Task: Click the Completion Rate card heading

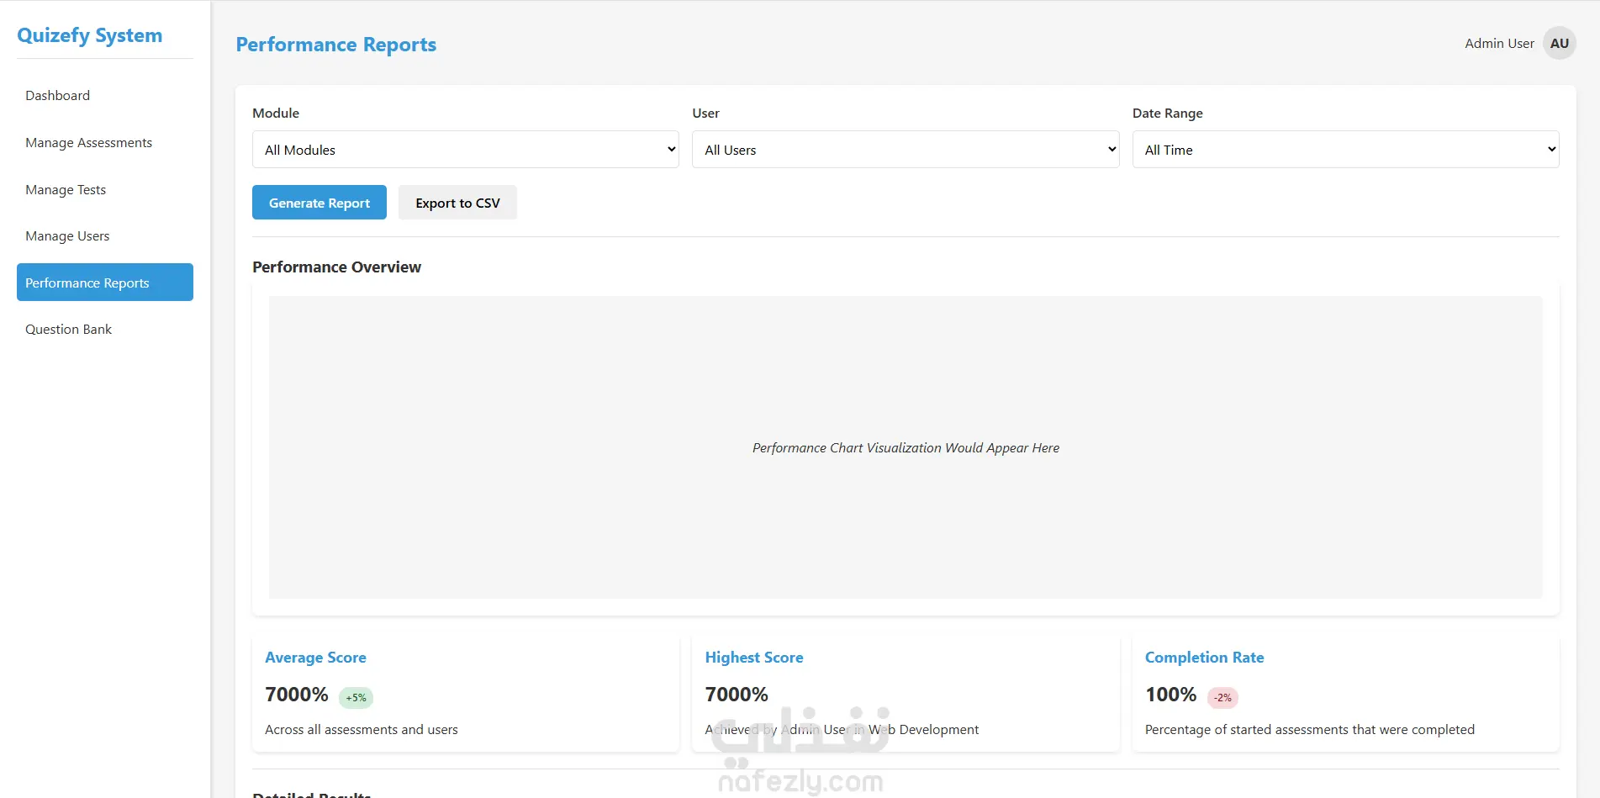Action: [x=1204, y=658]
